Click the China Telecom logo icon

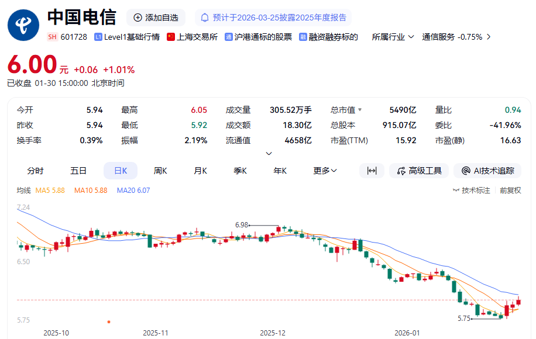coord(23,25)
